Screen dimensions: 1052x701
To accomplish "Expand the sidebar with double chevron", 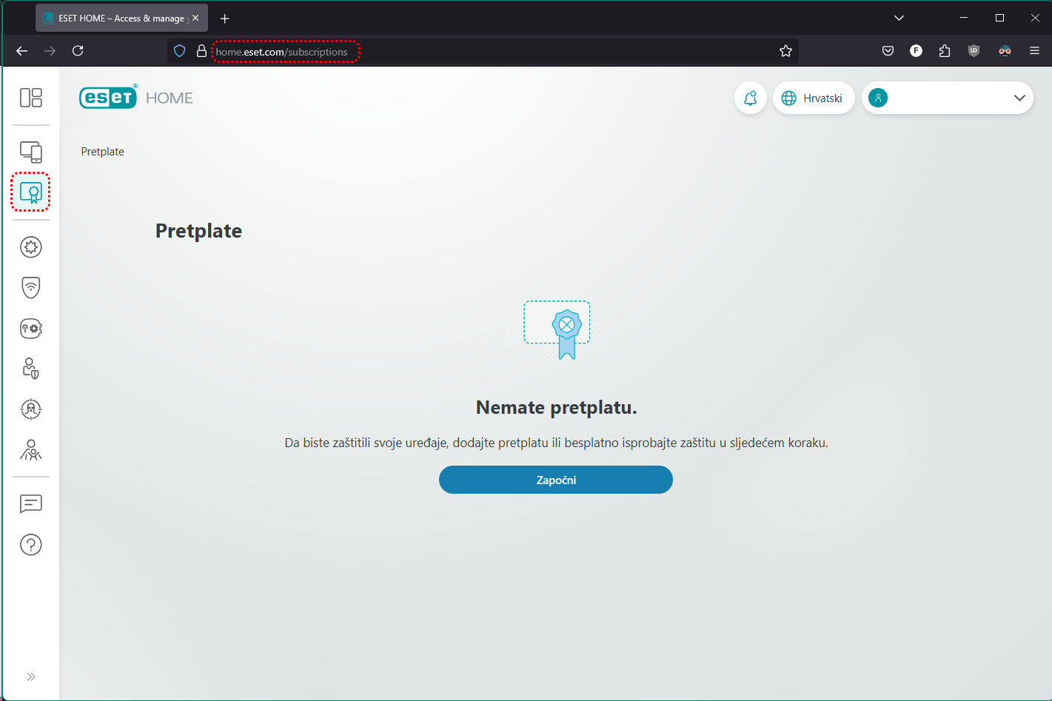I will pyautogui.click(x=31, y=677).
